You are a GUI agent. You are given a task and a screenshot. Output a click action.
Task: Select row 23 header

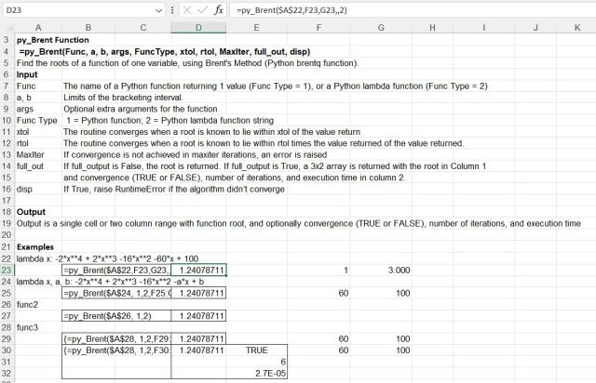[x=7, y=270]
